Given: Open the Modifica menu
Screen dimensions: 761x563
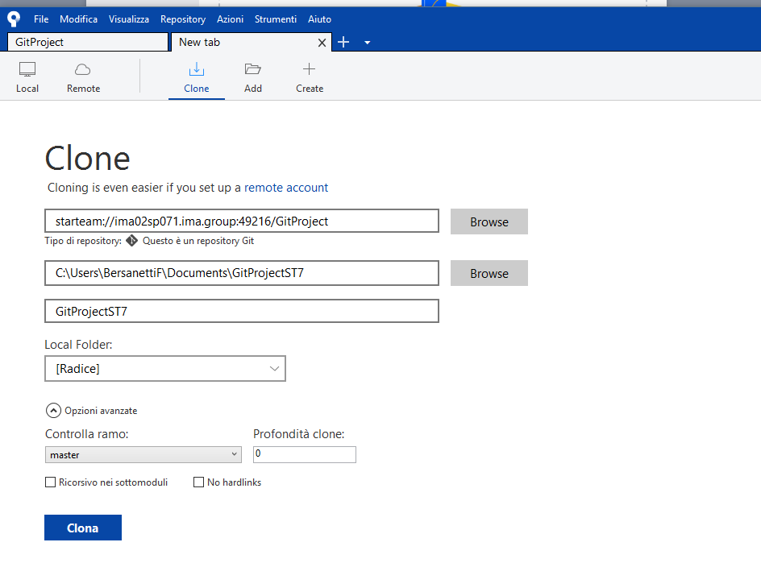Looking at the screenshot, I should click(x=79, y=19).
